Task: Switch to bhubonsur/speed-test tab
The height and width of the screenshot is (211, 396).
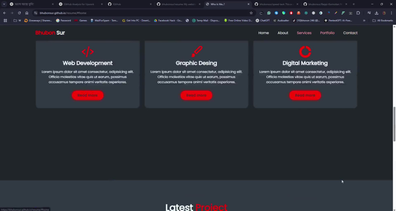Action: pyautogui.click(x=275, y=4)
